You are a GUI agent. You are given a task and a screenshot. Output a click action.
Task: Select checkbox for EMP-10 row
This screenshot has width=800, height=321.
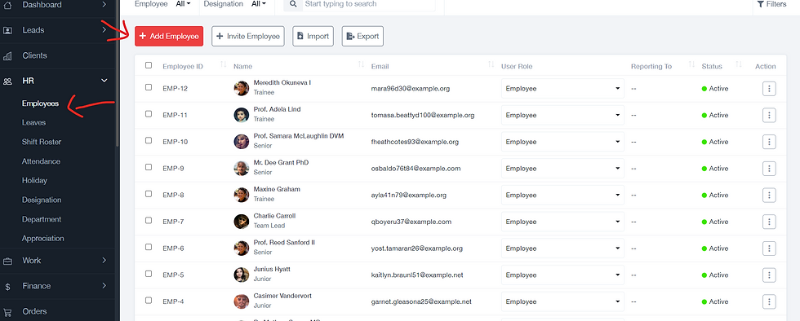[x=149, y=140]
